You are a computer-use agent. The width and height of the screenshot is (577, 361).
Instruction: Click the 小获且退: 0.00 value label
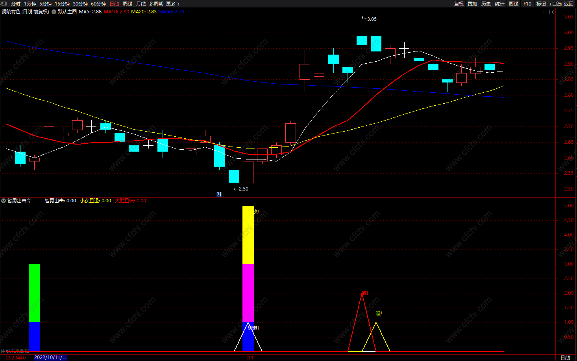(x=96, y=201)
